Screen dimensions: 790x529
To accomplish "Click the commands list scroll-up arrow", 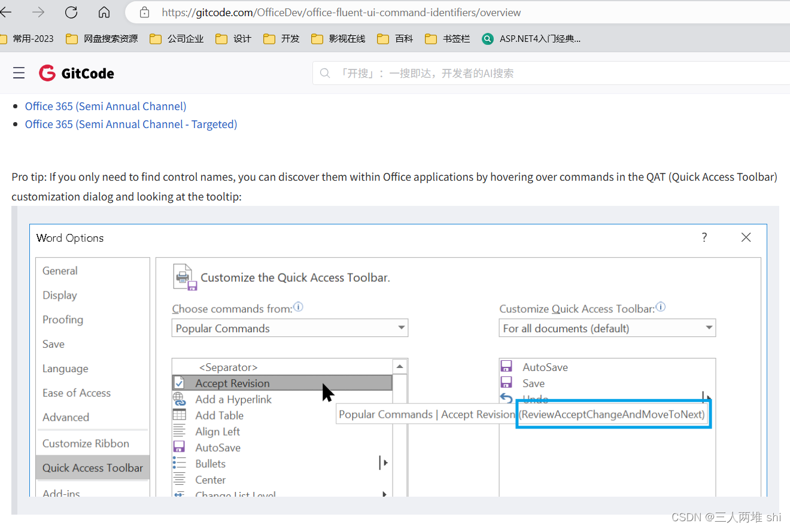I will click(400, 367).
